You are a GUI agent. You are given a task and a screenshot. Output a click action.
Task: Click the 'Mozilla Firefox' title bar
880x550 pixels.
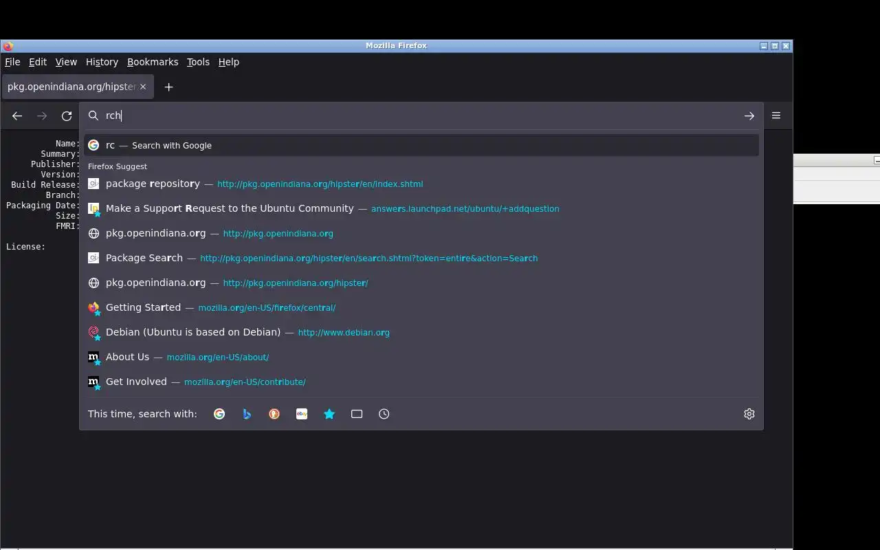click(x=396, y=45)
